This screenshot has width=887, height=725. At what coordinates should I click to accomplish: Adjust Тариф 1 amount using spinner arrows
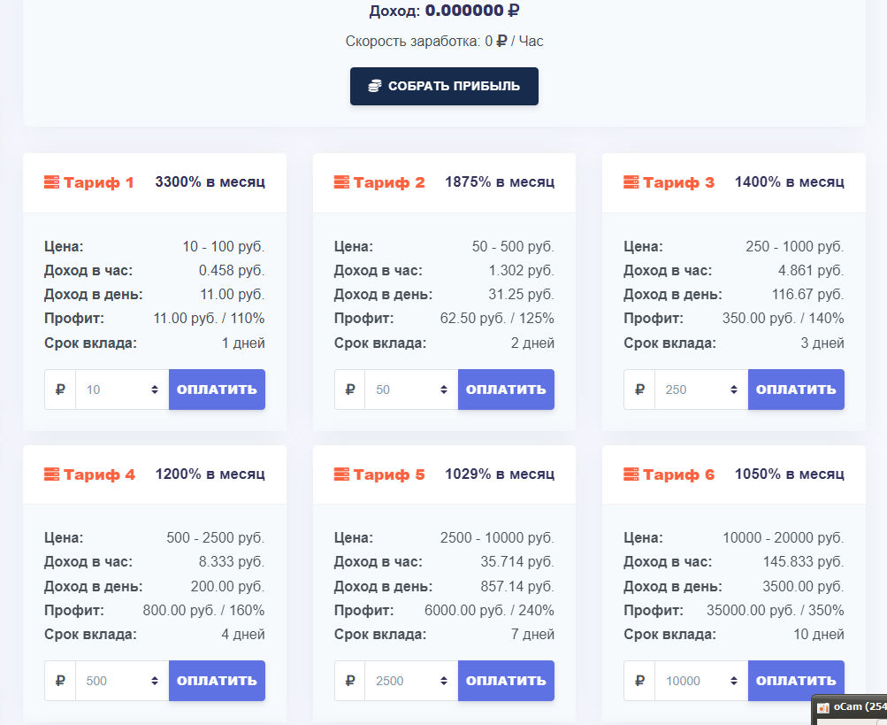coord(155,389)
